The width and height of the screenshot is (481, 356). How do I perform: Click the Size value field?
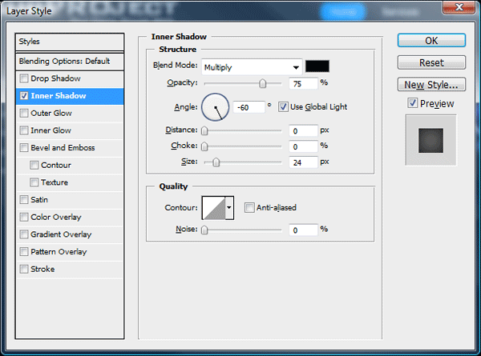pyautogui.click(x=303, y=162)
